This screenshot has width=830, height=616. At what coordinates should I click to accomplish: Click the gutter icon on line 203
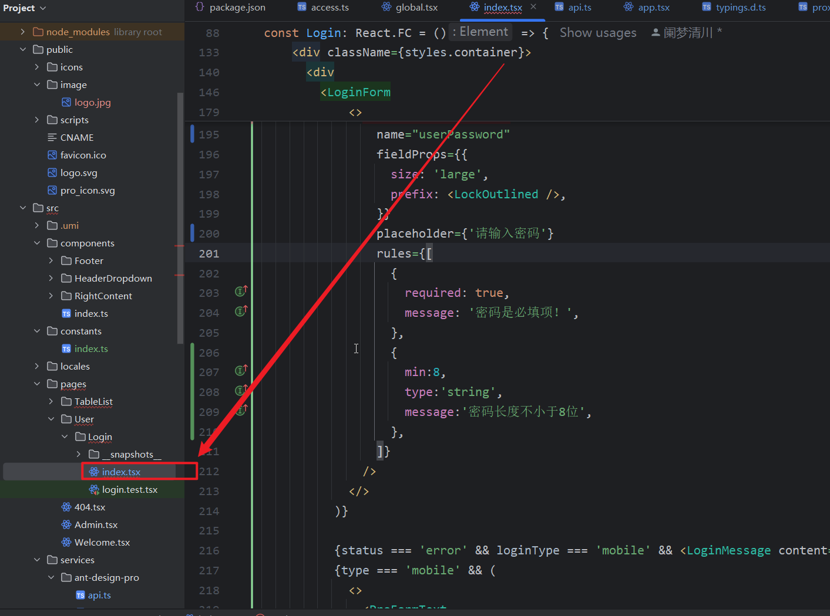pyautogui.click(x=241, y=291)
